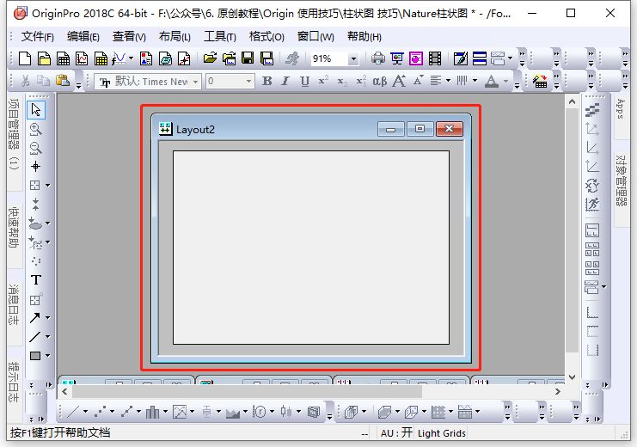Select the Zoom In tool
This screenshot has height=447, width=637.
coord(36,129)
